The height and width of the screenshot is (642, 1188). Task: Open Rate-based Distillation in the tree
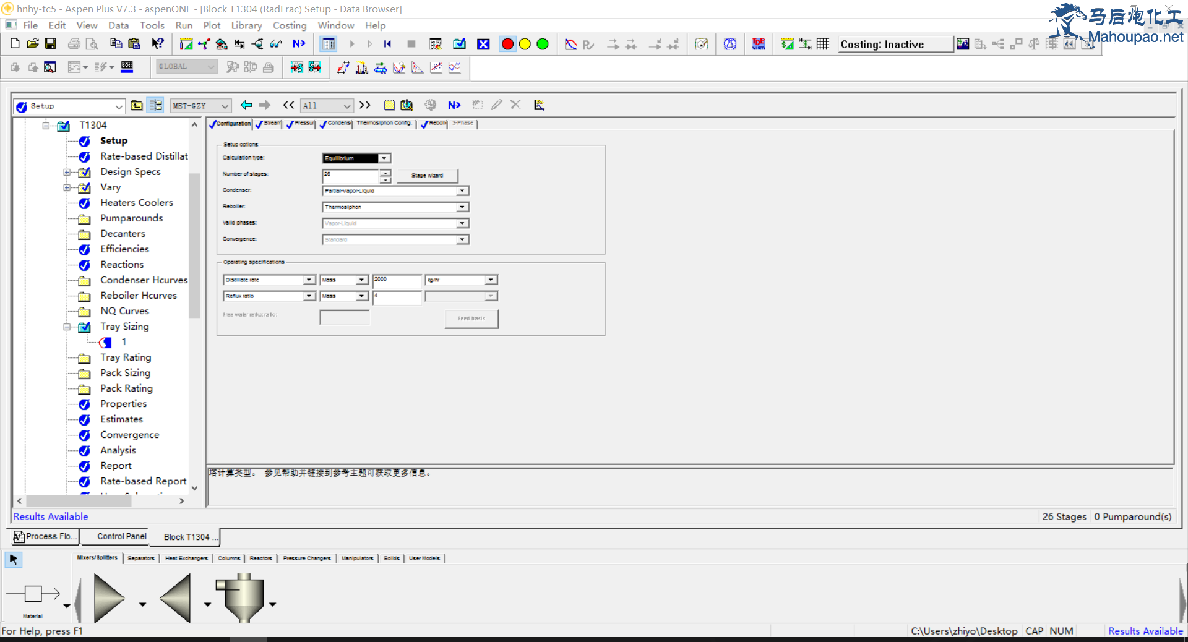point(144,156)
